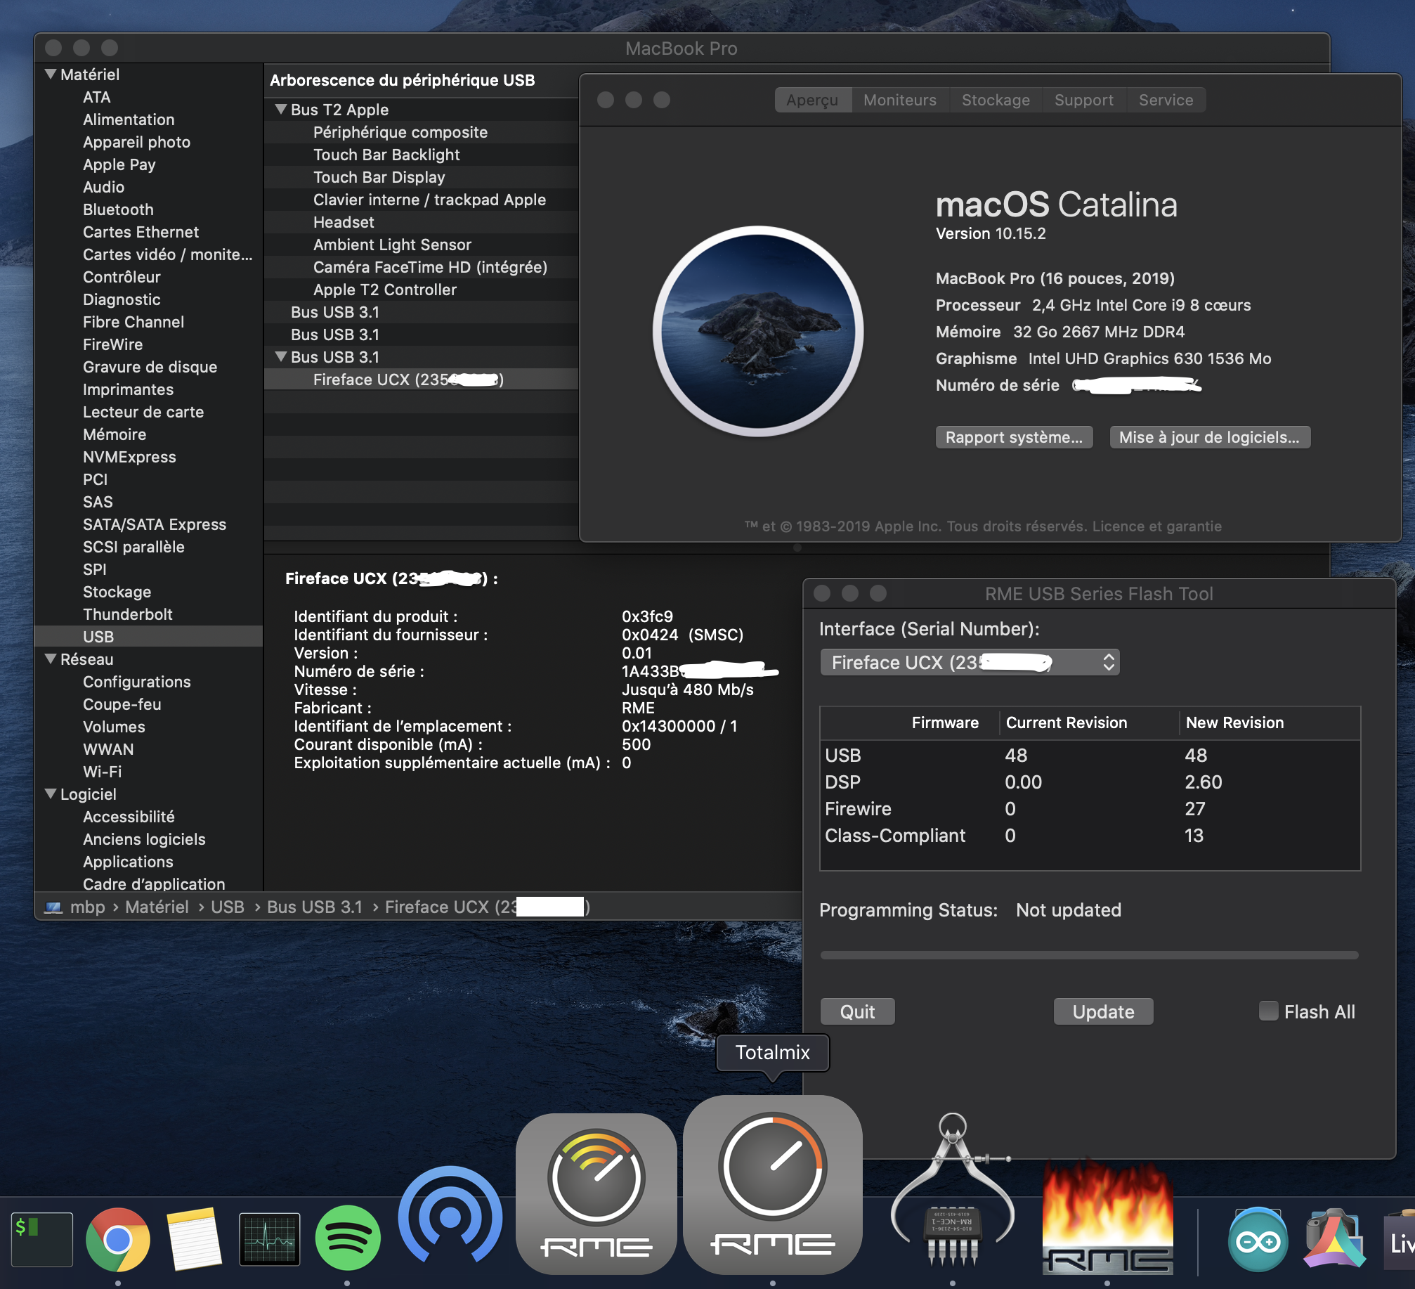Switch to the Aperçu tab

pyautogui.click(x=813, y=100)
